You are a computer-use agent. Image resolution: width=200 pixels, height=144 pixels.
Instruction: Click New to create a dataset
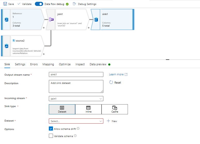pos(114,121)
